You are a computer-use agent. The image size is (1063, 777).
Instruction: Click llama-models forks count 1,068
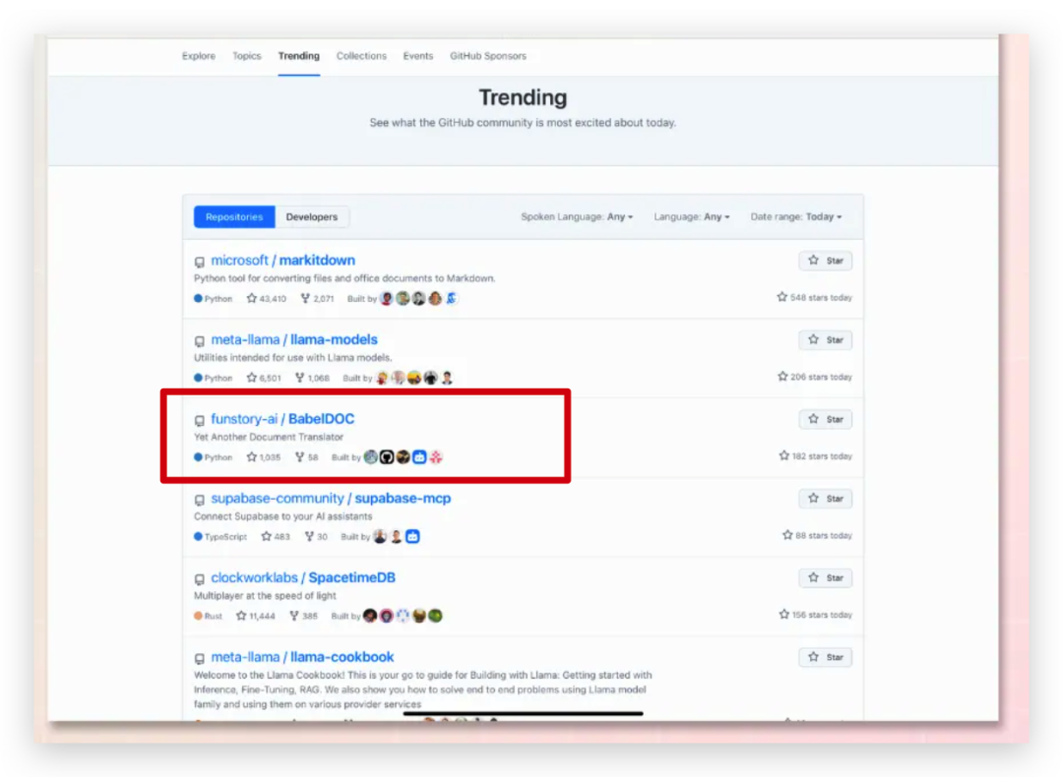pos(312,378)
